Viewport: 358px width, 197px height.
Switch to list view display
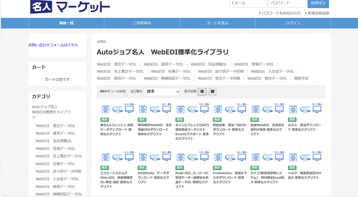click(x=212, y=92)
